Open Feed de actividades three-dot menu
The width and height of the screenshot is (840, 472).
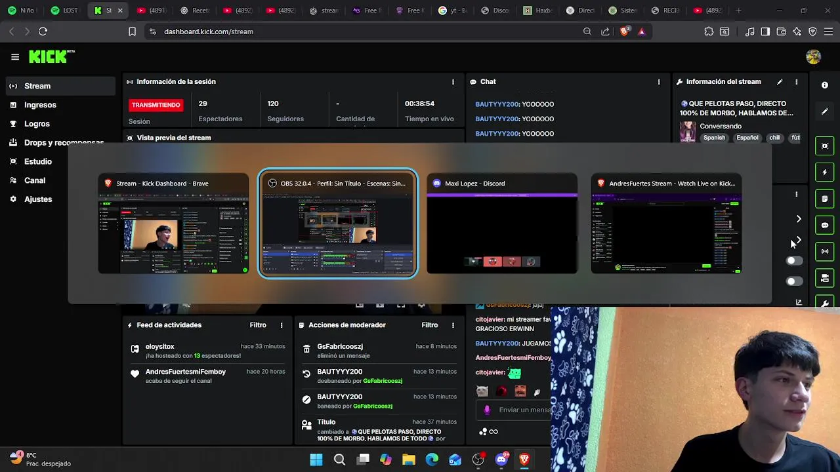click(282, 325)
